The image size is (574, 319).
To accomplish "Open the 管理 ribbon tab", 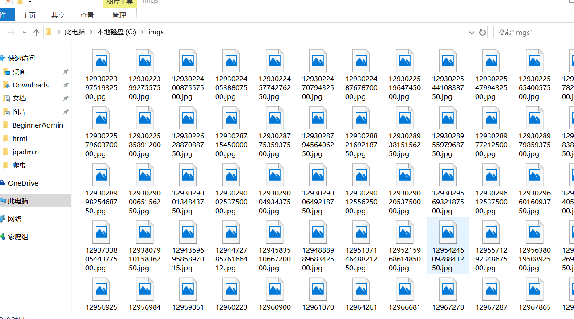I will (119, 15).
